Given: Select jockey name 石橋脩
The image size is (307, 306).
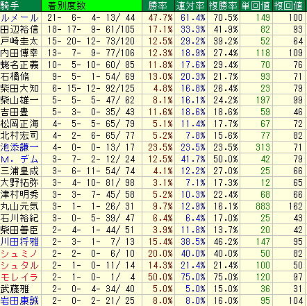Looking at the screenshot, I should point(15,77).
